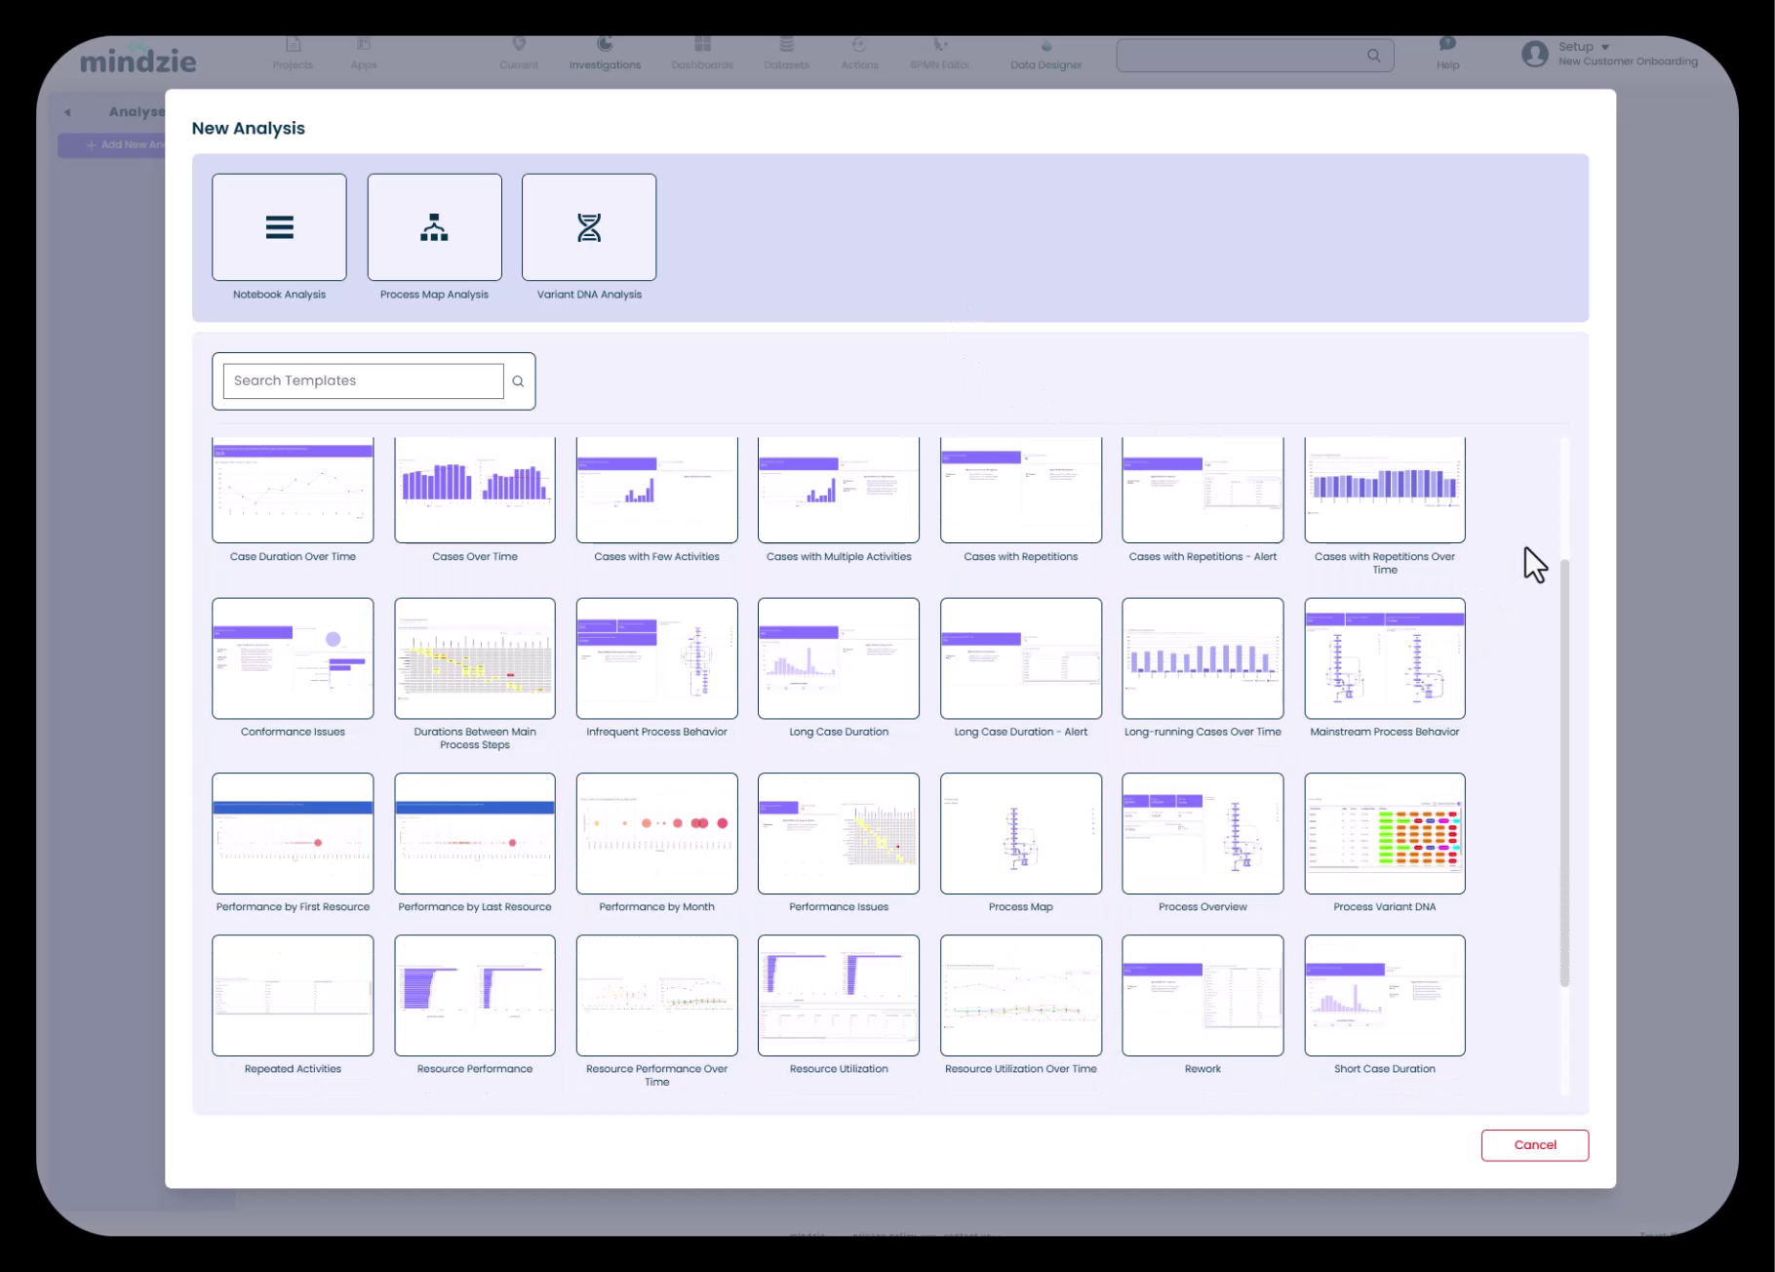1775x1272 pixels.
Task: Click the top search bar magnifier
Action: pos(1373,56)
